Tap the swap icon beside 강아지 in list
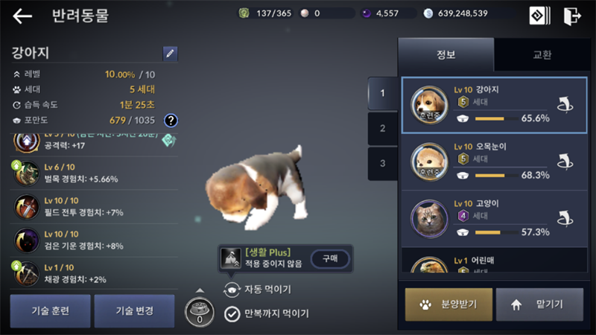 565,105
